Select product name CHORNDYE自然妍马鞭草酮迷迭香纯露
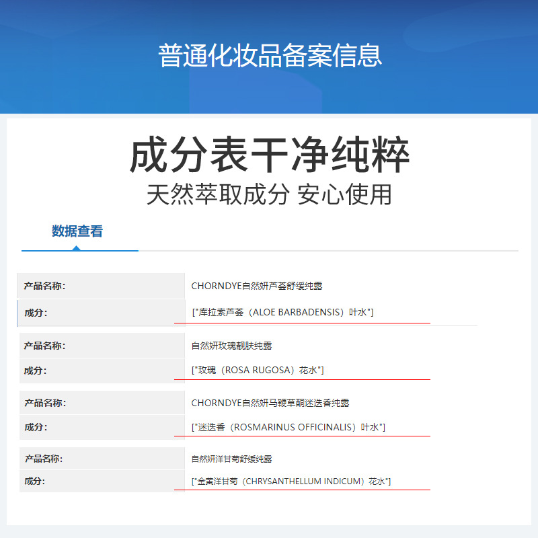 pyautogui.click(x=270, y=403)
